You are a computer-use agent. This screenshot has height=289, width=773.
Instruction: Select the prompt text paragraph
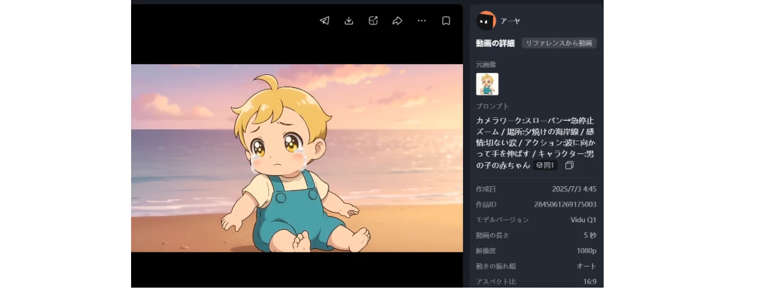point(536,142)
